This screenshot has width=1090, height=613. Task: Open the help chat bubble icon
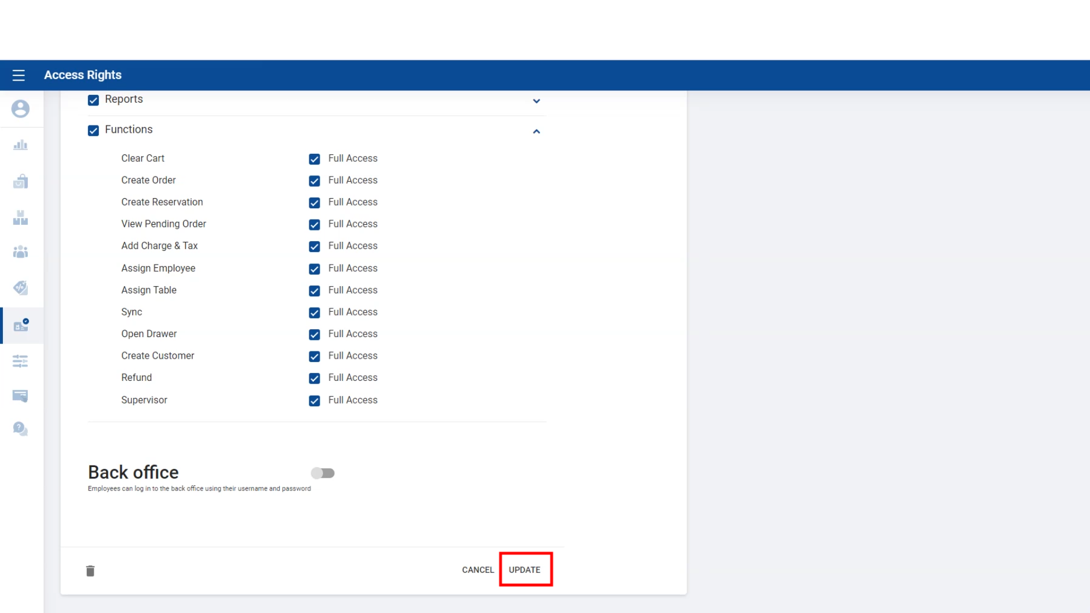(x=20, y=429)
